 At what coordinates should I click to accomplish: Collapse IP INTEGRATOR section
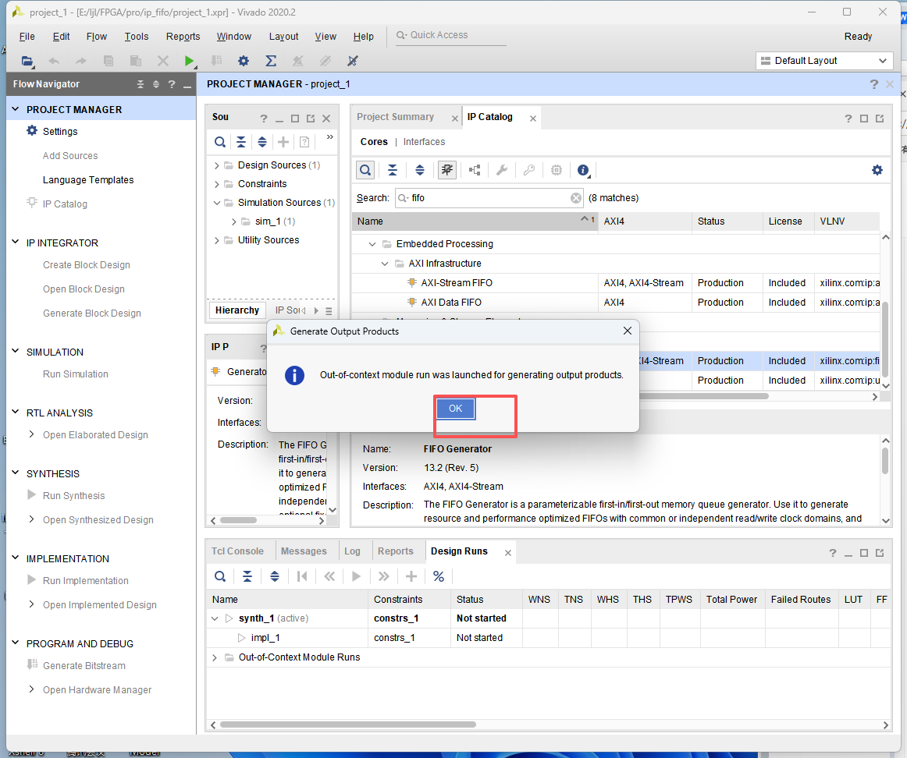point(16,242)
